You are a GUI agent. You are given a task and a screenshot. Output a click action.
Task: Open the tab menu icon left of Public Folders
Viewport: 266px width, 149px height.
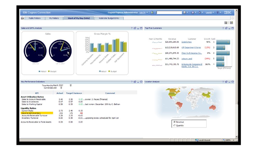pos(22,18)
